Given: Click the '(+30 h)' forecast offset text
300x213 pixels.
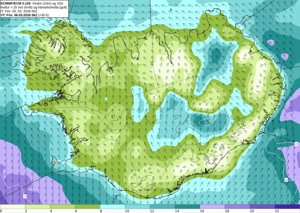Looking at the screenshot, I should click(x=43, y=15).
